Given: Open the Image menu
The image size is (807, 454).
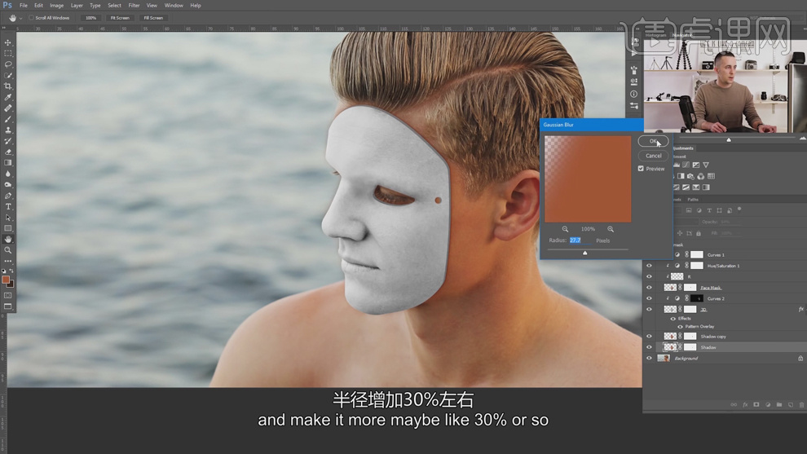Looking at the screenshot, I should (x=56, y=5).
